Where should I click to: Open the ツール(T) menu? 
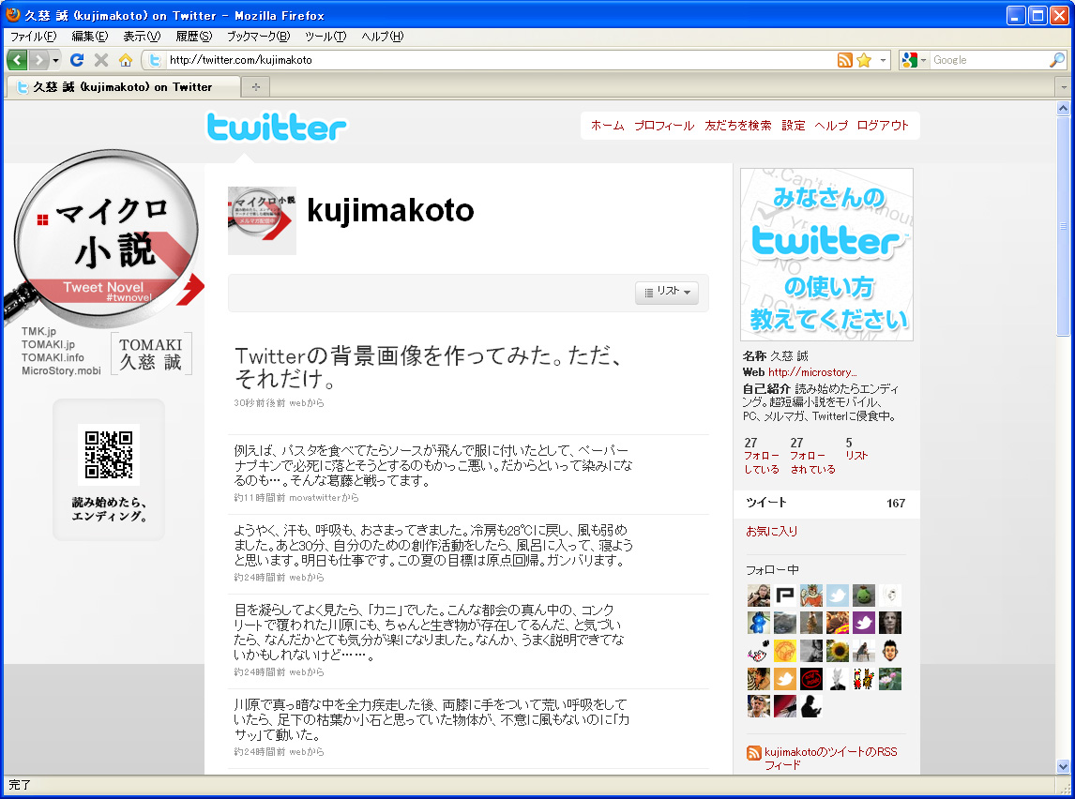click(x=326, y=37)
